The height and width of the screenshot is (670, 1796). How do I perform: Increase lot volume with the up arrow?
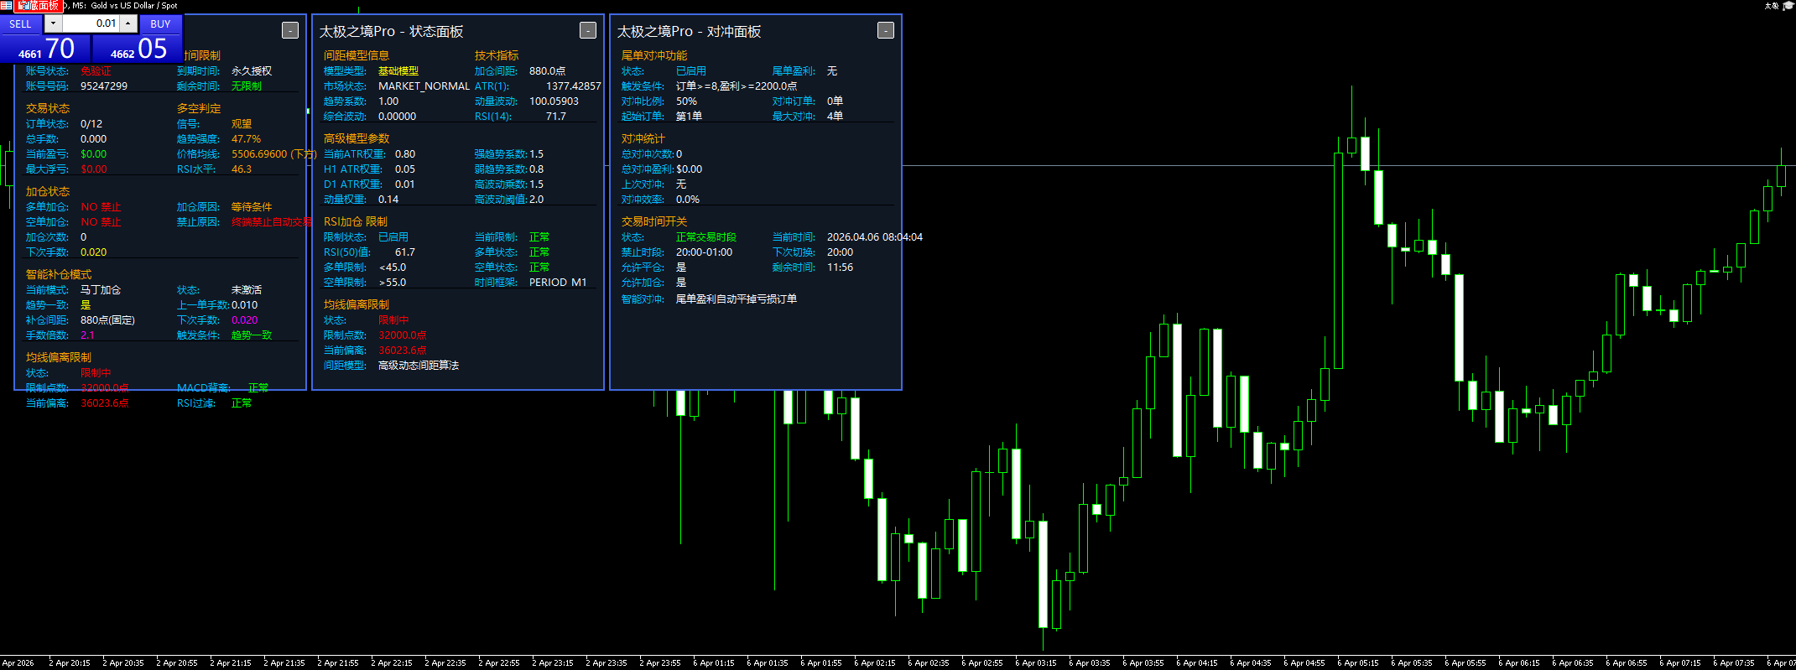pos(128,23)
